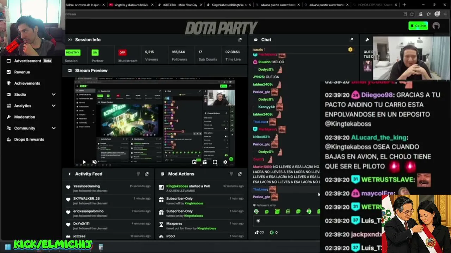
Task: Click the 17 sub counts value
Action: 200,52
